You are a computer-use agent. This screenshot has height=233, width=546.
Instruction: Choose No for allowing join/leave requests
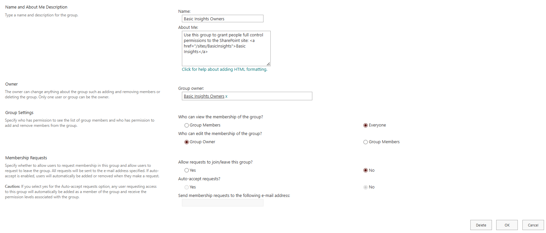pos(365,170)
